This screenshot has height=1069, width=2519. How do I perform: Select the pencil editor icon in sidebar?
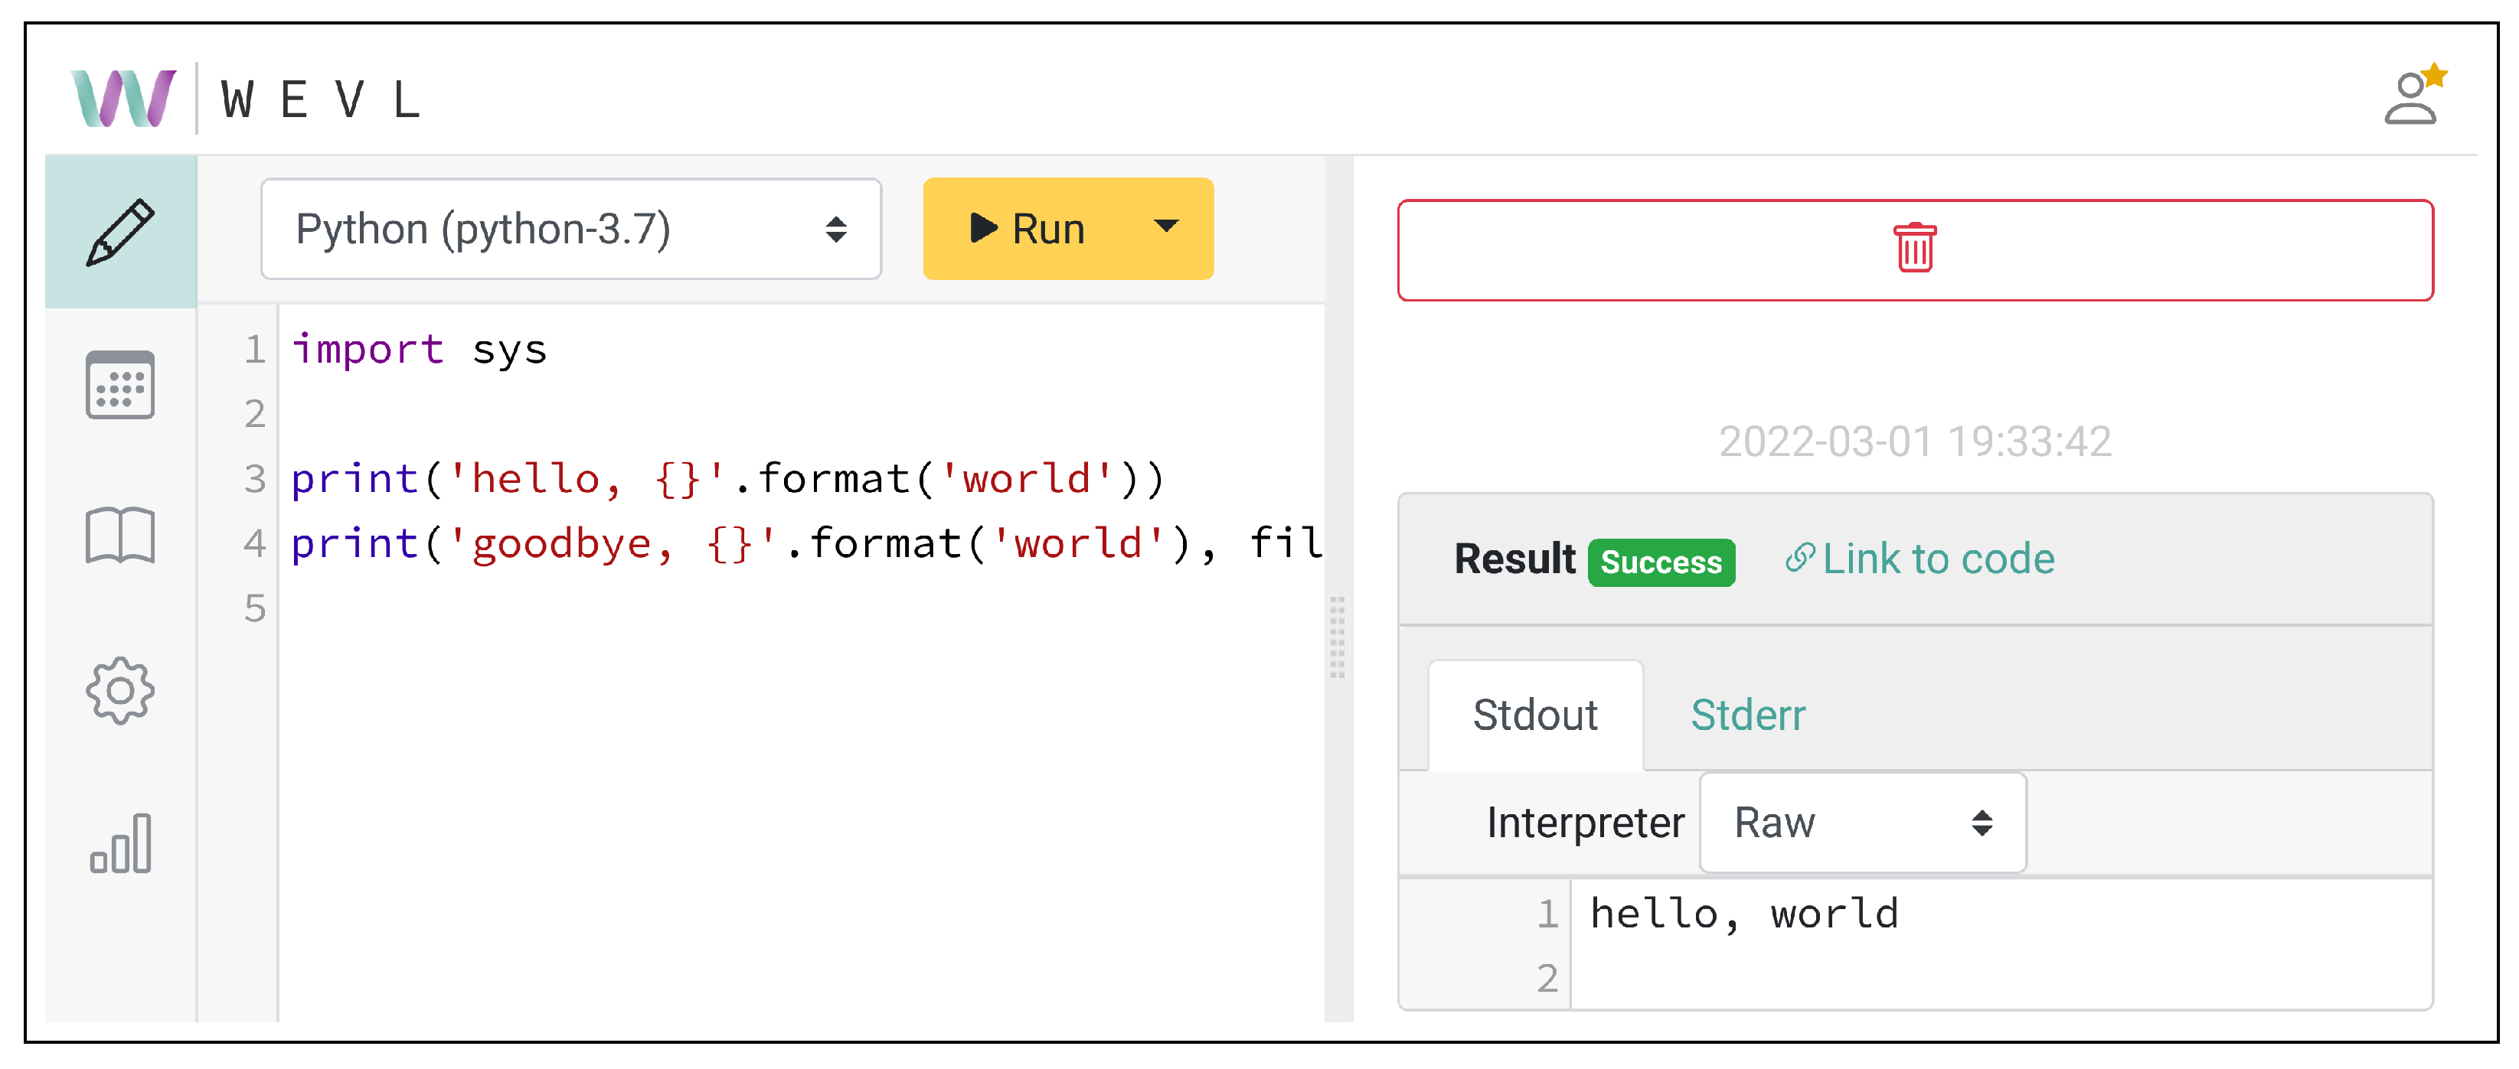point(120,232)
